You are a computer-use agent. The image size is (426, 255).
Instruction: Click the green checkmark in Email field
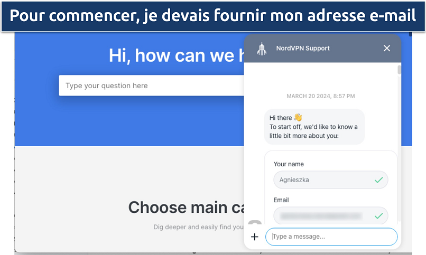(378, 216)
